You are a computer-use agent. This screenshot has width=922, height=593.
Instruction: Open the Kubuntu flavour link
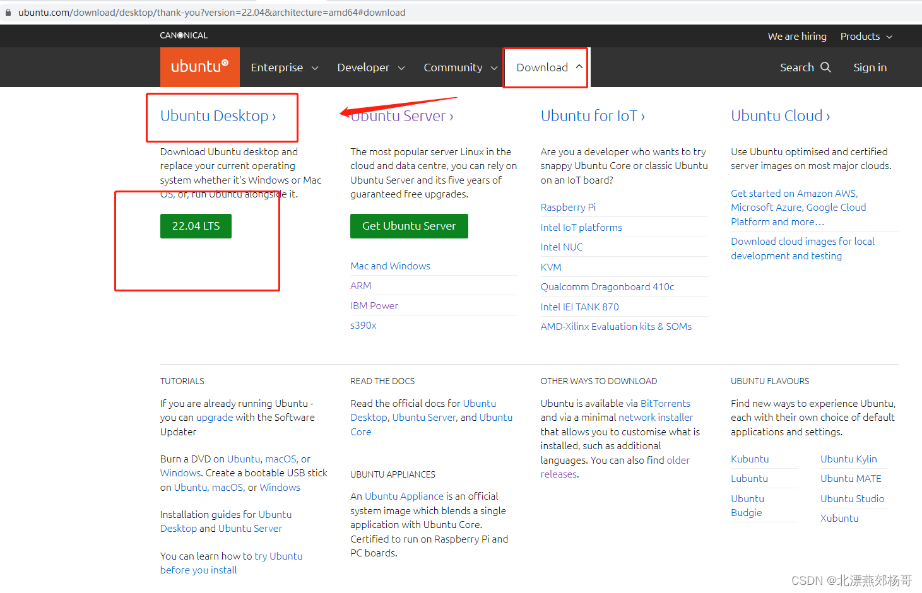click(750, 459)
